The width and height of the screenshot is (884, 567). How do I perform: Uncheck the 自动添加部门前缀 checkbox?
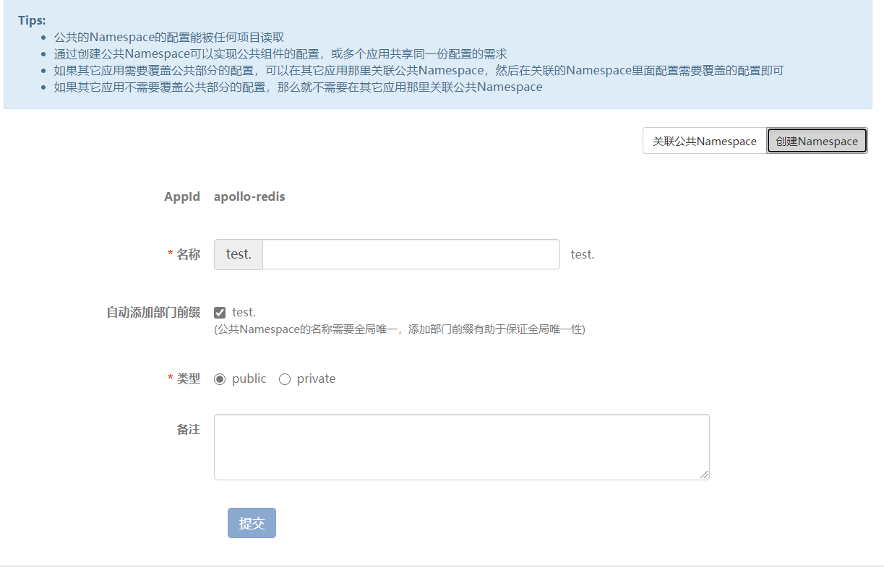[x=220, y=313]
